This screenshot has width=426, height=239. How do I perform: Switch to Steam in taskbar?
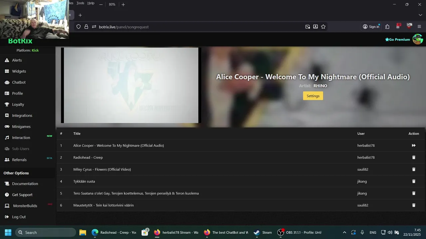point(263,232)
